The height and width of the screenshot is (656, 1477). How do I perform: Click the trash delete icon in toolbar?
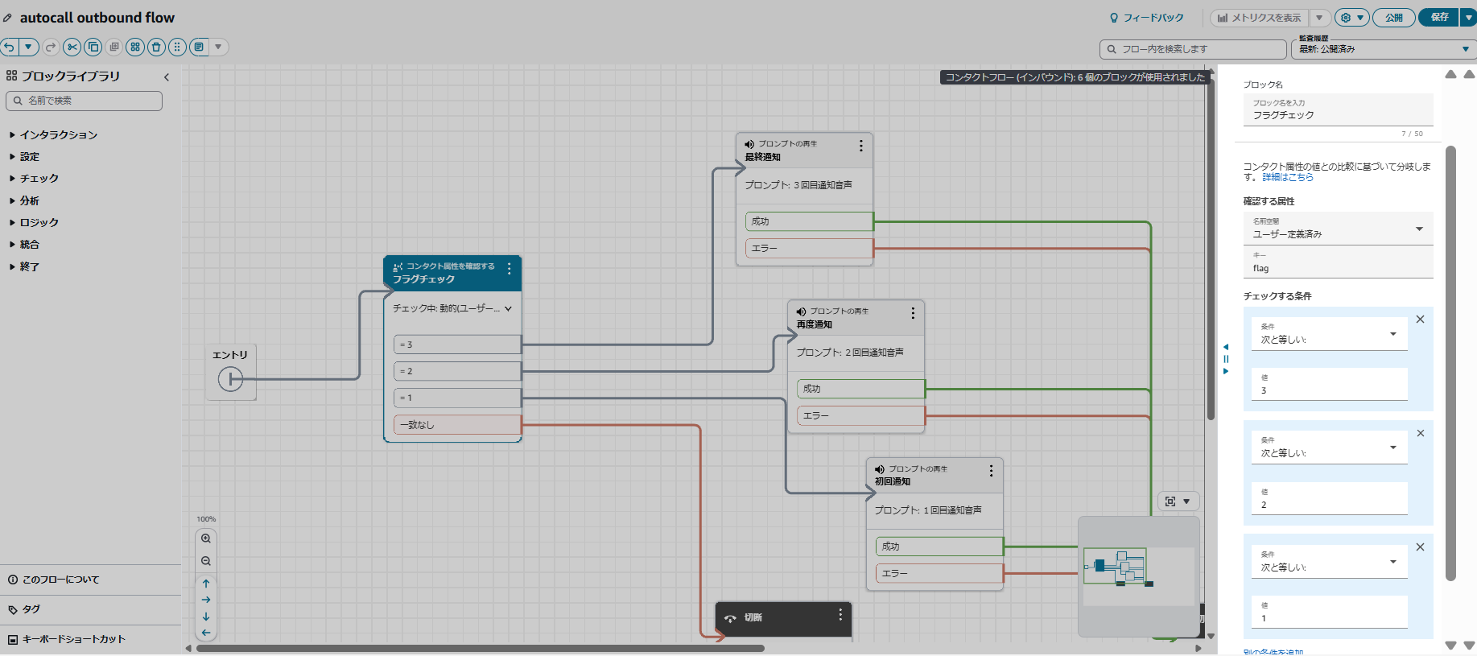tap(156, 47)
